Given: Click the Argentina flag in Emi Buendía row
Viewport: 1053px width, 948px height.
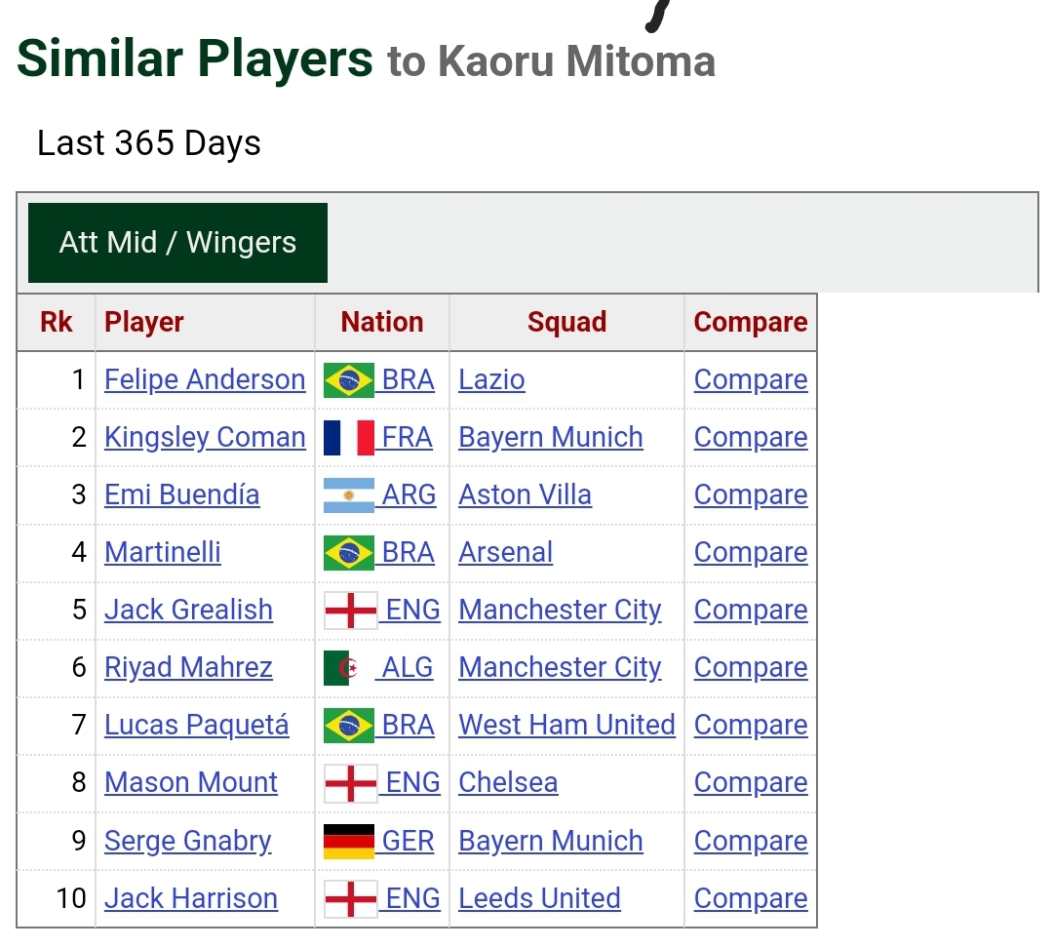Looking at the screenshot, I should pyautogui.click(x=348, y=495).
